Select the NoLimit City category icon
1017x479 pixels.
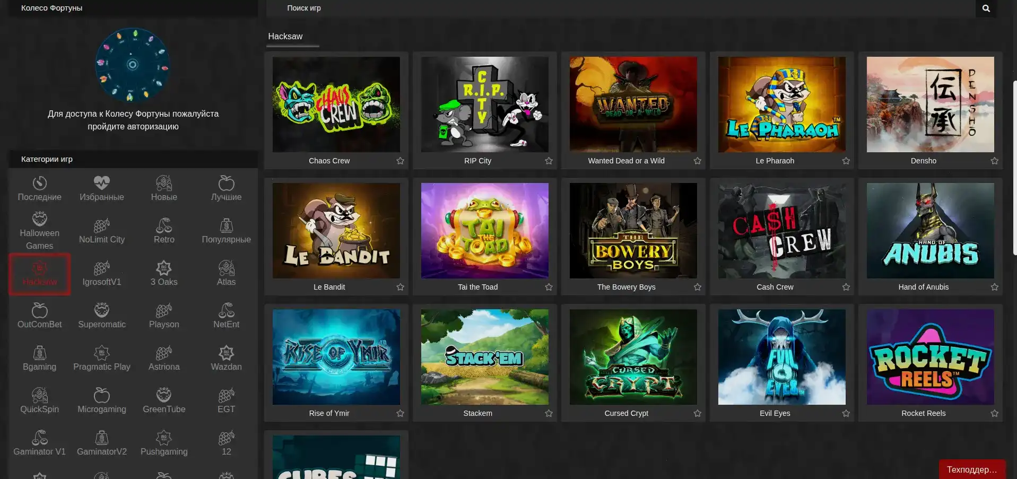101,226
